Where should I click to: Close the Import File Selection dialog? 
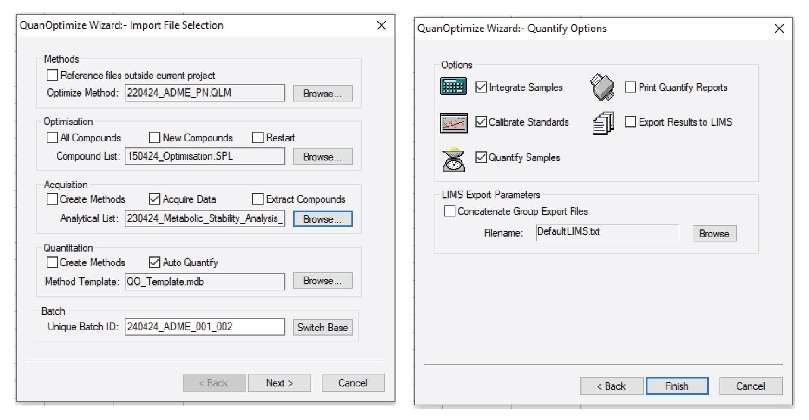point(381,25)
